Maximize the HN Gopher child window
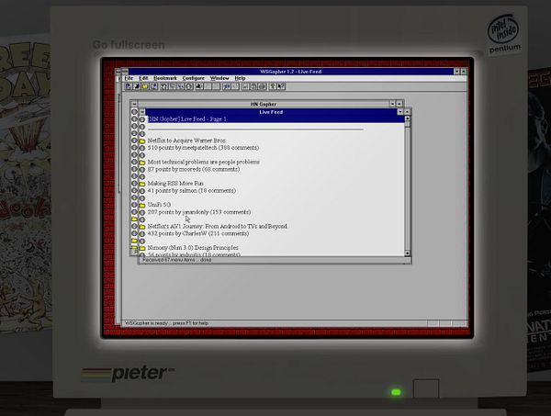551x416 pixels. [399, 104]
